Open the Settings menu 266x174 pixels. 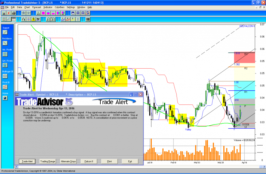click(x=70, y=7)
